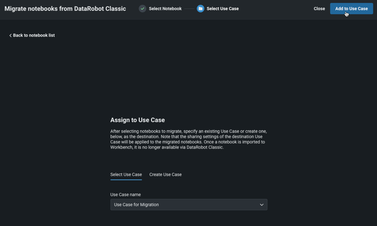The height and width of the screenshot is (226, 377).
Task: Click the folder icon for Select Use Case step
Action: (200, 8)
